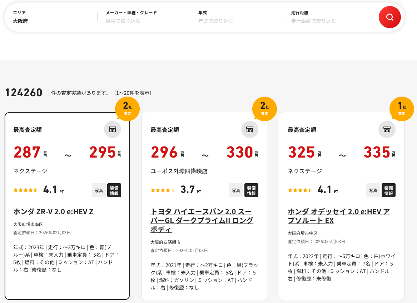Click store icon on Toyota HiAce card
Screen dimensions: 417x303
[250, 129]
